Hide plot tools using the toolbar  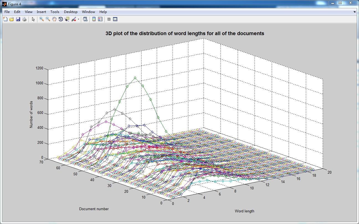click(109, 19)
